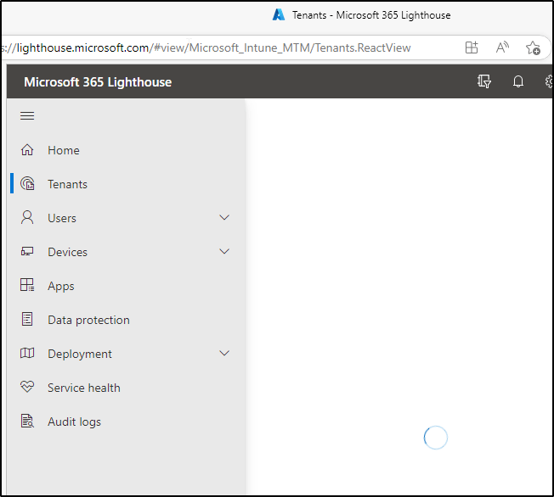Click the browser split screen icon
The height and width of the screenshot is (497, 554).
coord(472,47)
